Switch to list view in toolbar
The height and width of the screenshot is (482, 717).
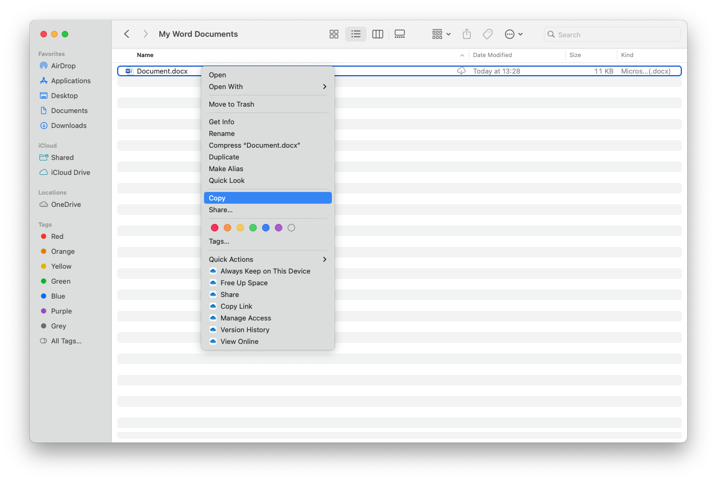(x=356, y=34)
